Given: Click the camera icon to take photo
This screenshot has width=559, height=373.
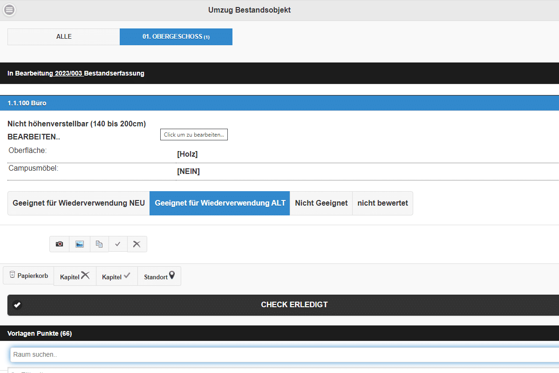Looking at the screenshot, I should (x=59, y=244).
